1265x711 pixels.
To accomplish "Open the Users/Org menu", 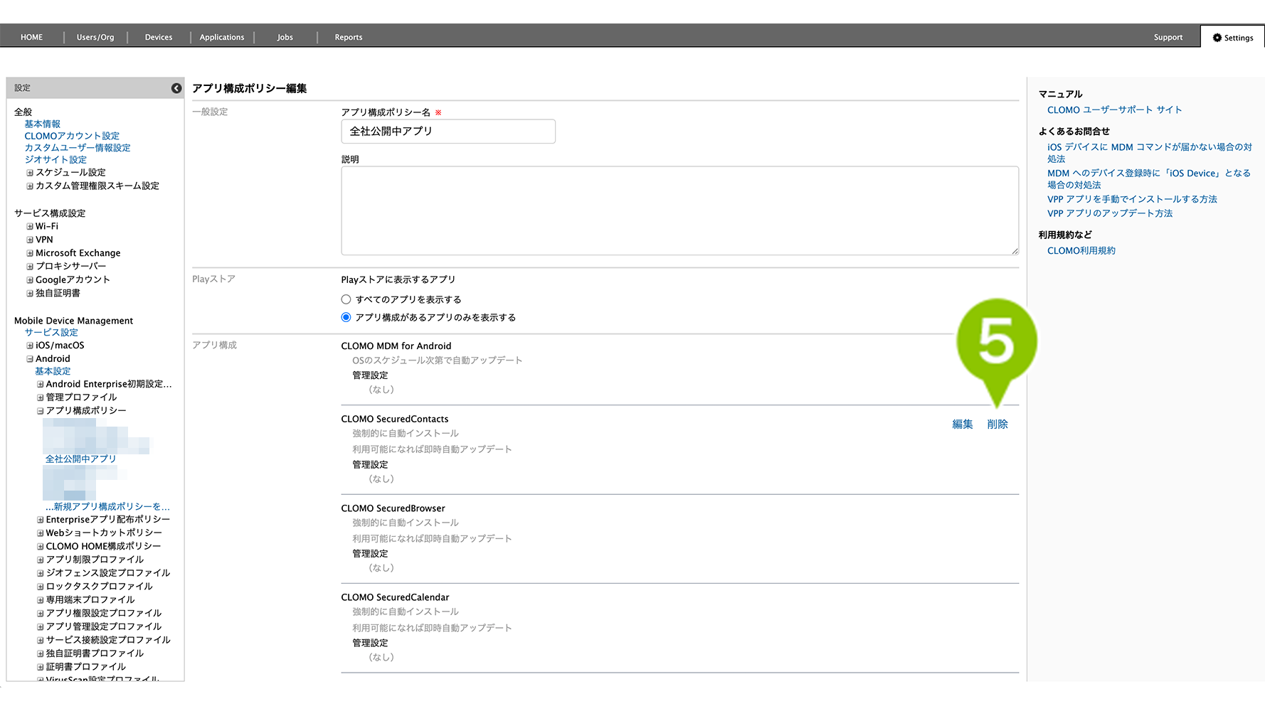I will pos(95,37).
